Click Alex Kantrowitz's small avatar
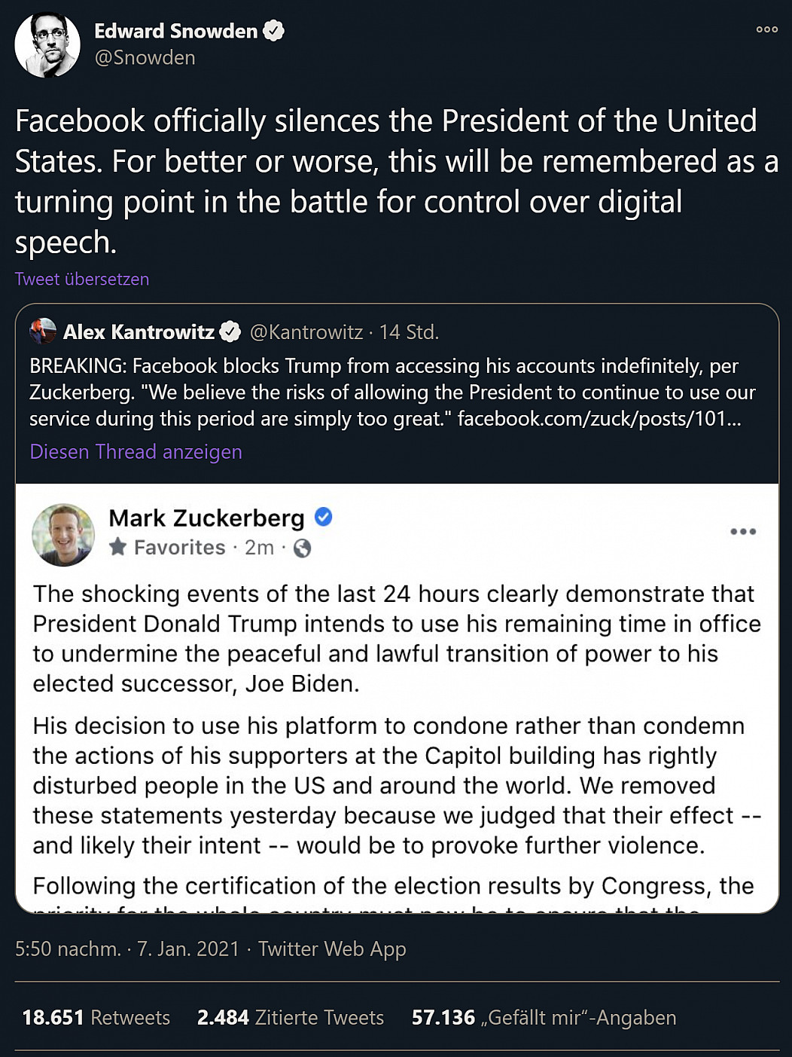Image resolution: width=792 pixels, height=1057 pixels. click(x=43, y=331)
